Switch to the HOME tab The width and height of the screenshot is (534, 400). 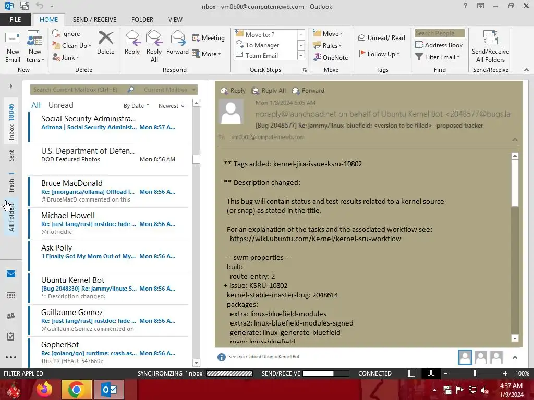[x=48, y=19]
